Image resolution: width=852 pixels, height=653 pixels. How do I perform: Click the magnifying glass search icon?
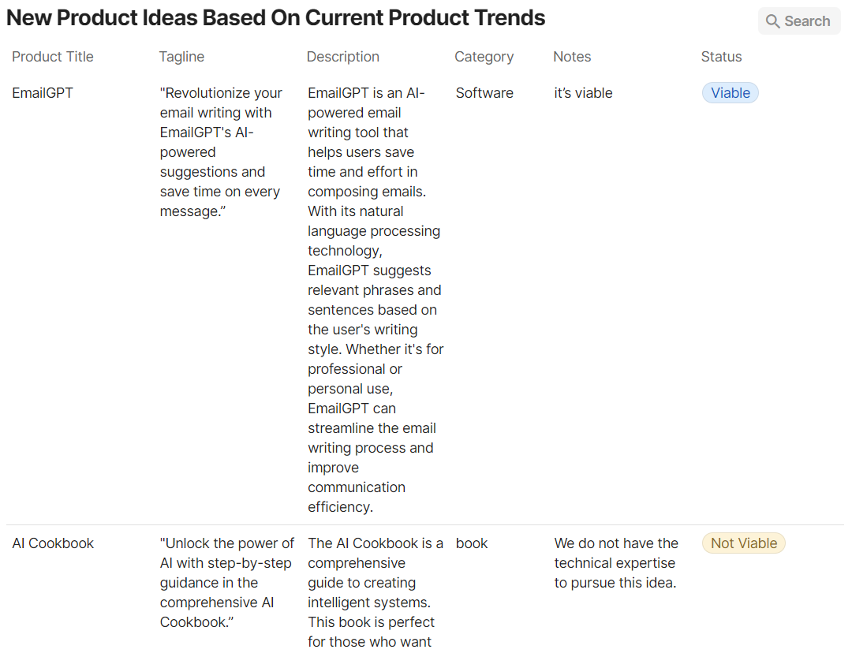click(773, 21)
